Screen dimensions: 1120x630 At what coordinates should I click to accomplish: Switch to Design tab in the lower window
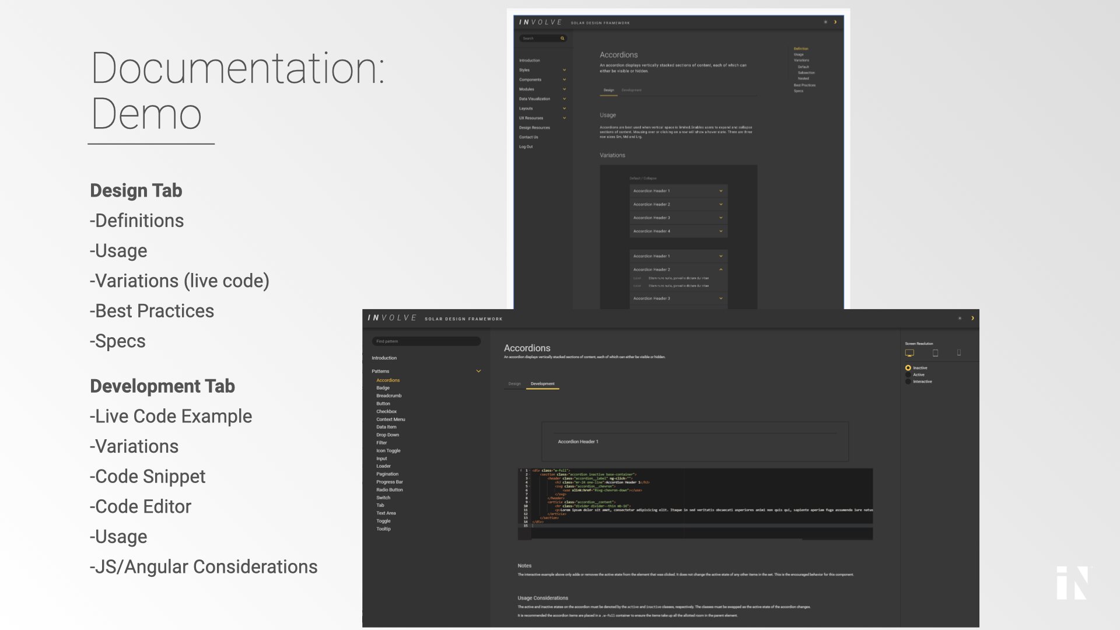(514, 384)
